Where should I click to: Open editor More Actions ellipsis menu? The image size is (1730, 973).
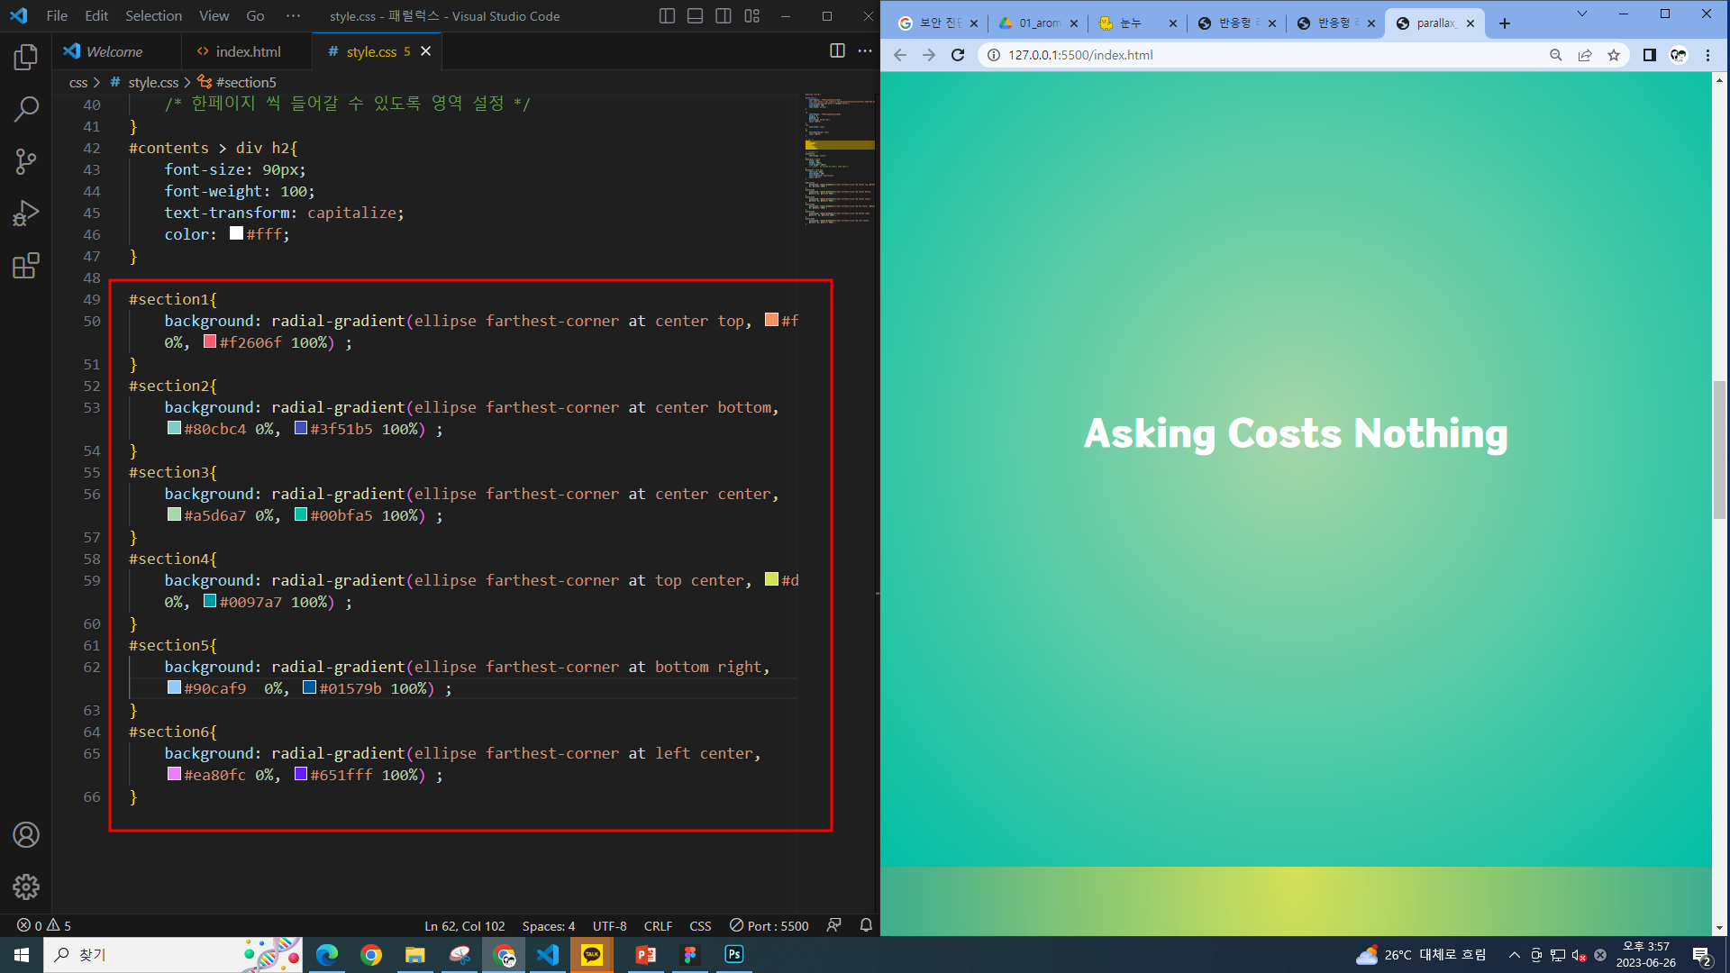click(865, 51)
